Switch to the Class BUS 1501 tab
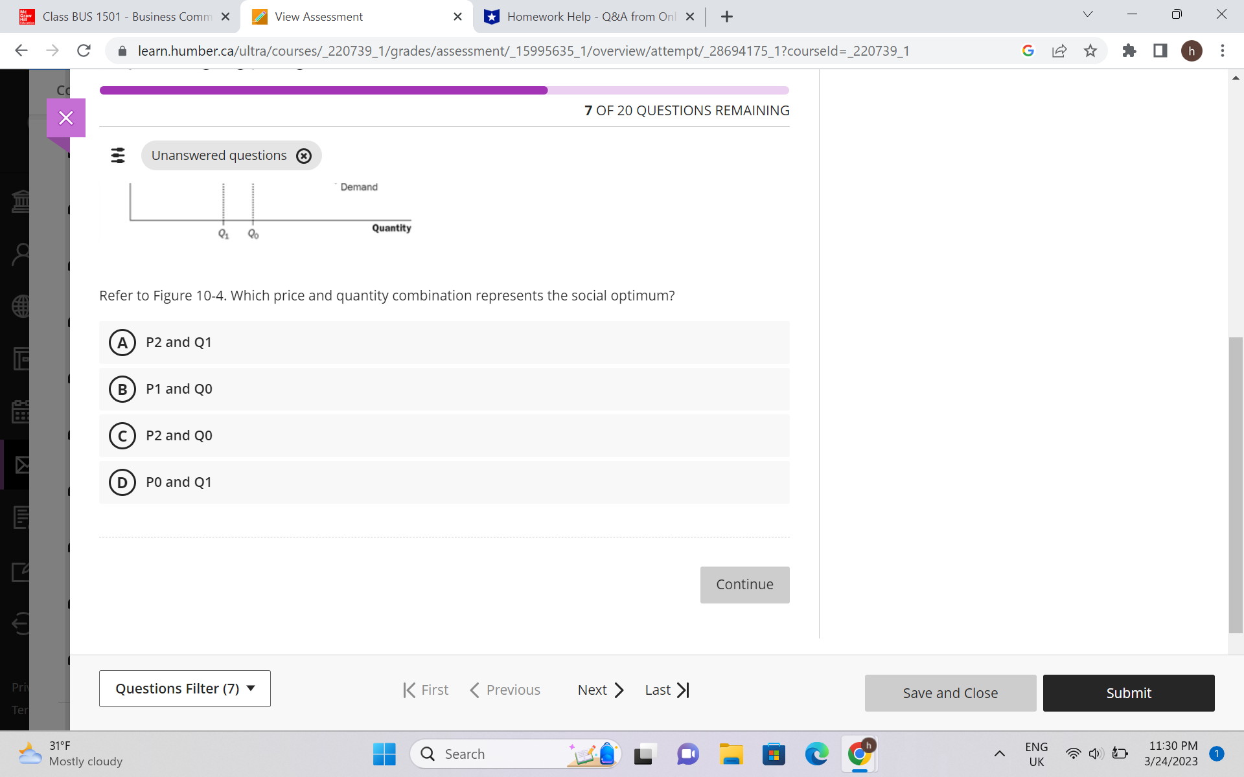The image size is (1244, 777). (123, 16)
